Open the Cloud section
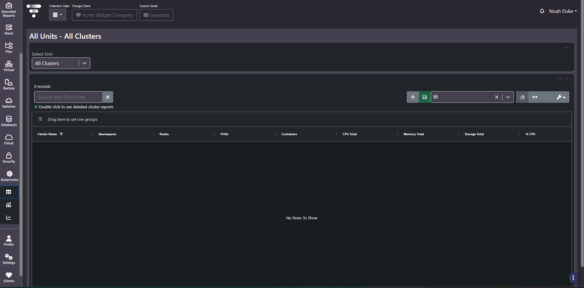The width and height of the screenshot is (584, 288). click(x=9, y=139)
